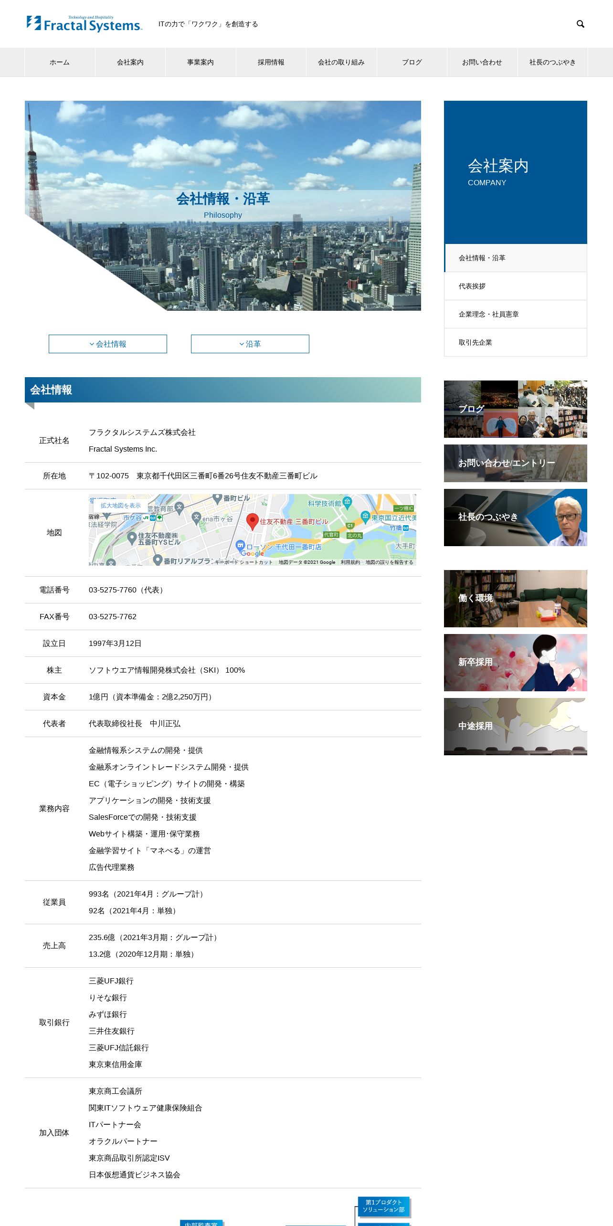Image resolution: width=613 pixels, height=1226 pixels.
Task: Click the ローソン 千代田一番町店 map label
Action: (284, 547)
